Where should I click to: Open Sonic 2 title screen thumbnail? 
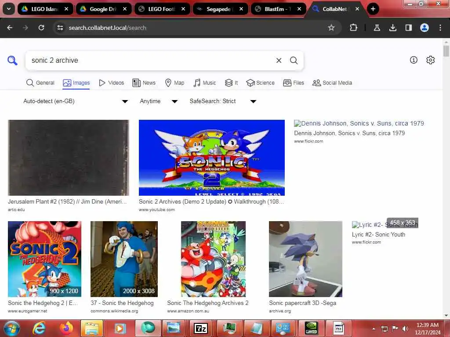(x=212, y=158)
